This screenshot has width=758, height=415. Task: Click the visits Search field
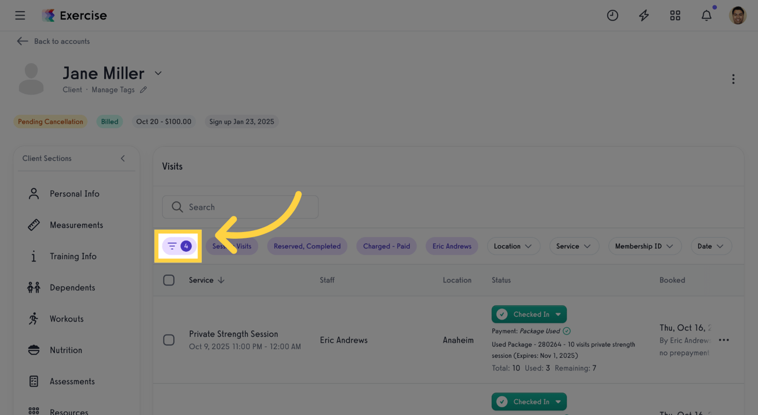(240, 207)
